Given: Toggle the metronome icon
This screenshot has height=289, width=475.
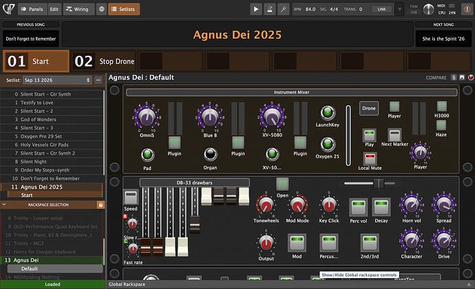Looking at the screenshot, I should click(270, 9).
